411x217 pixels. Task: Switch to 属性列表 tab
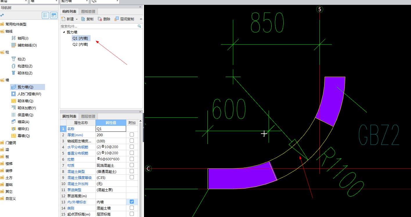tap(69, 116)
